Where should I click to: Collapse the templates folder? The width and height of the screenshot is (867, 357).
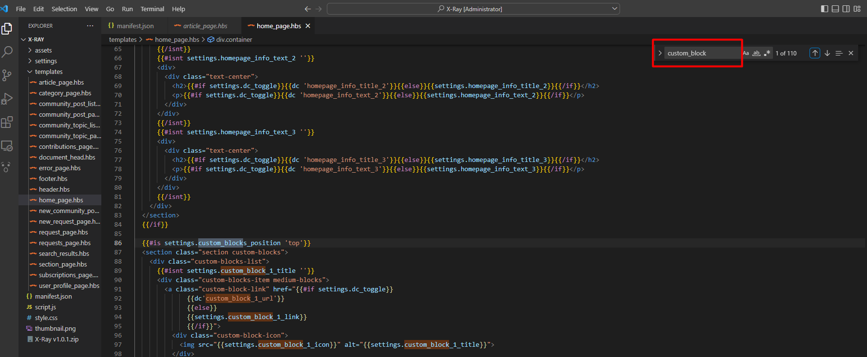point(48,71)
